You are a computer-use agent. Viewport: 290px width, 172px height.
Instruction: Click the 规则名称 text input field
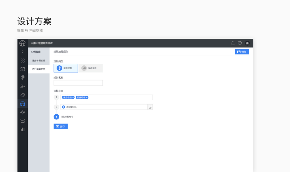[78, 83]
